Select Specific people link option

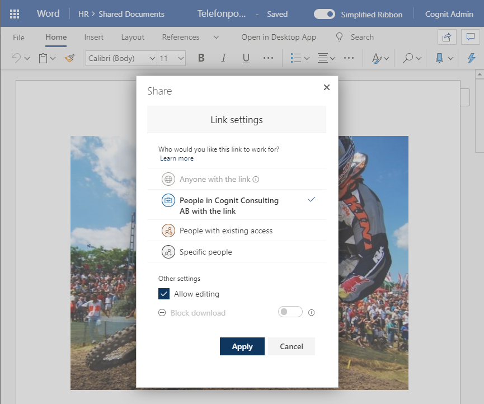point(205,252)
